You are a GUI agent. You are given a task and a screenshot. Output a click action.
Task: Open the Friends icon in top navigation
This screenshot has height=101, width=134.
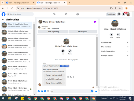point(66,14)
